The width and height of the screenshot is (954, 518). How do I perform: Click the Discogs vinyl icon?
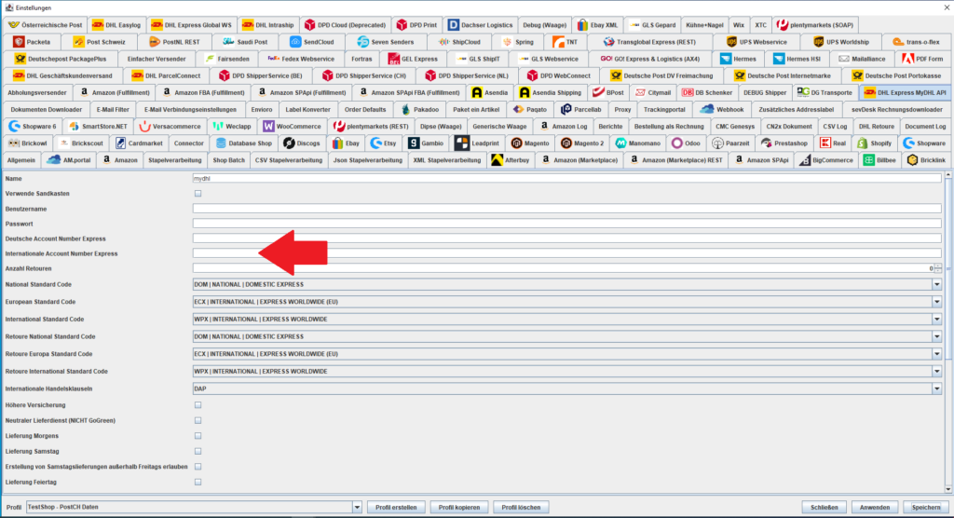click(x=289, y=143)
